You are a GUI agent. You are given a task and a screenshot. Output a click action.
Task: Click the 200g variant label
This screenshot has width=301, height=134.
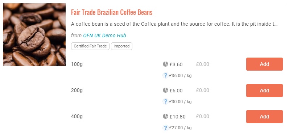[77, 90]
